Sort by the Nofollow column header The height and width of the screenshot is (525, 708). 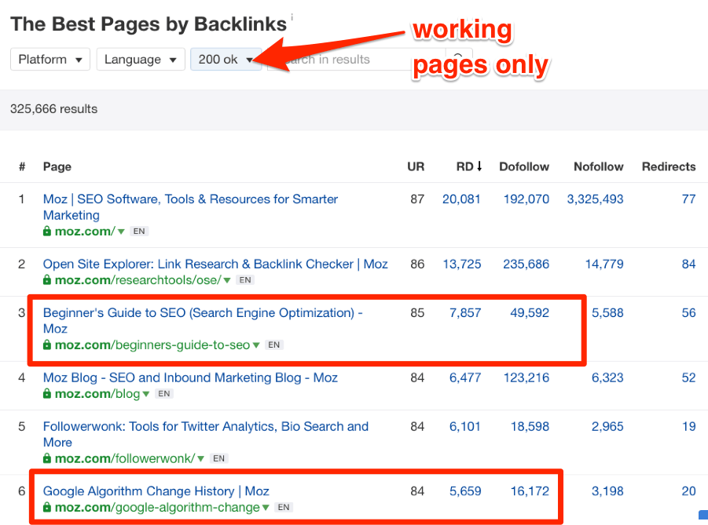pyautogui.click(x=599, y=166)
